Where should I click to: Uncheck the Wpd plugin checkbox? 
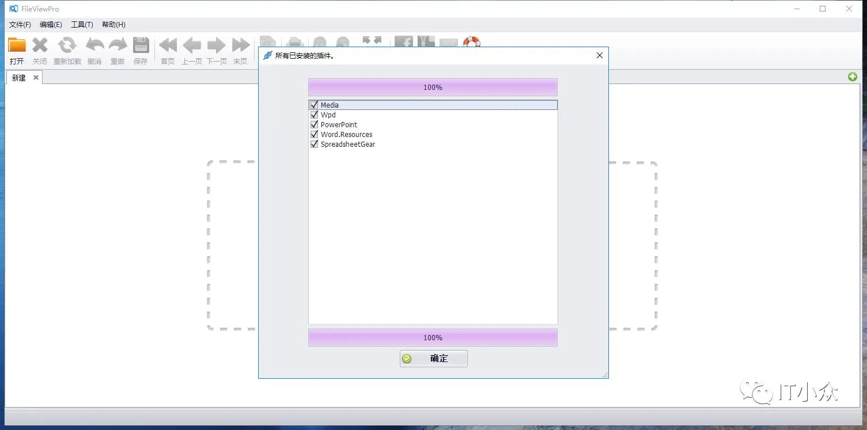[x=314, y=115]
